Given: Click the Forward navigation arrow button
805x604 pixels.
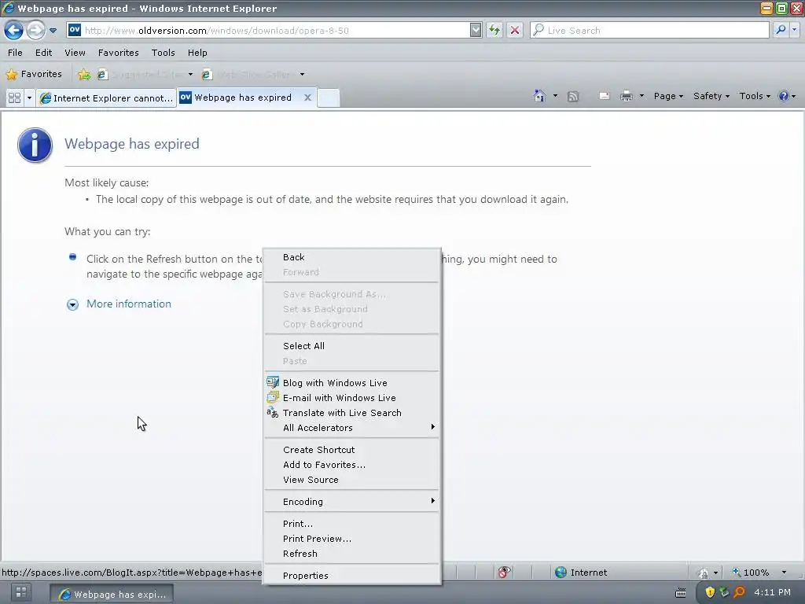Looking at the screenshot, I should pyautogui.click(x=35, y=31).
